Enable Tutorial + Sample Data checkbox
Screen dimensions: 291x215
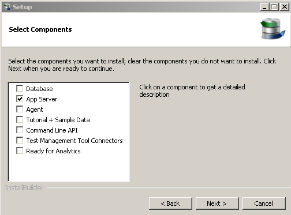click(20, 119)
